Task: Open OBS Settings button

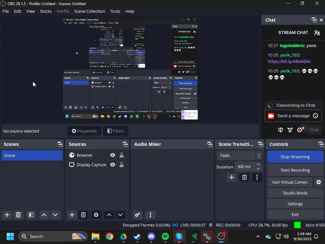Action: pyautogui.click(x=295, y=204)
